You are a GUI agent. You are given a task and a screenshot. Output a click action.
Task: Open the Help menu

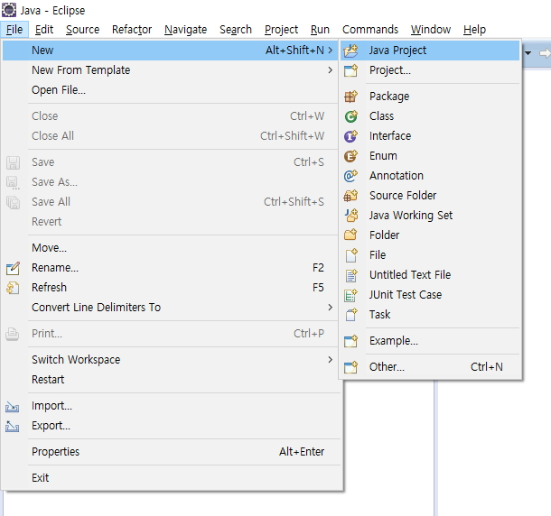coord(474,30)
